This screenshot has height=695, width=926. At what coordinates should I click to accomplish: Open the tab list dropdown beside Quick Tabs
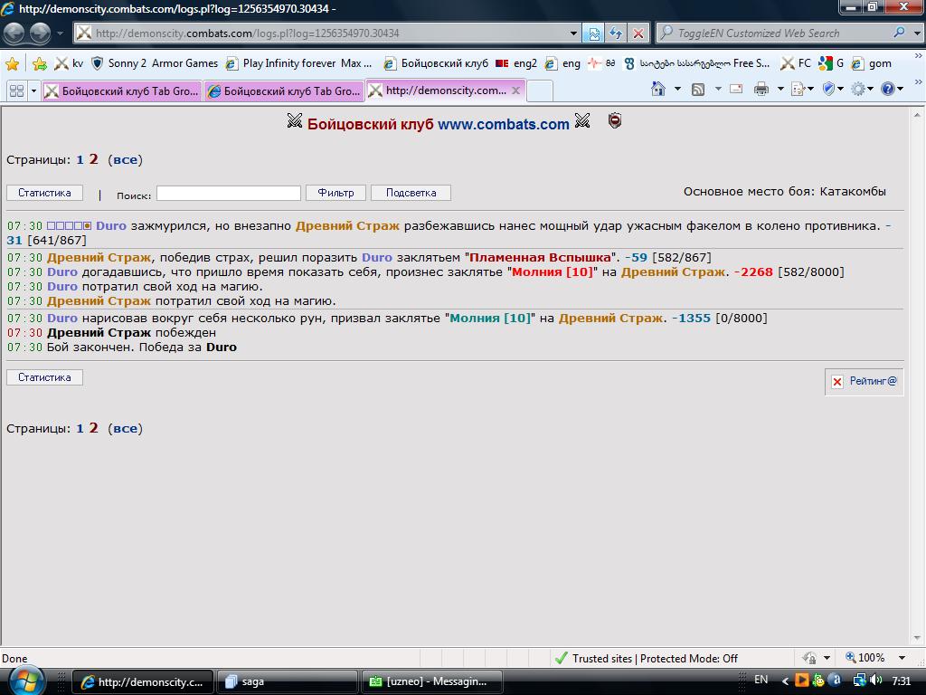point(33,90)
